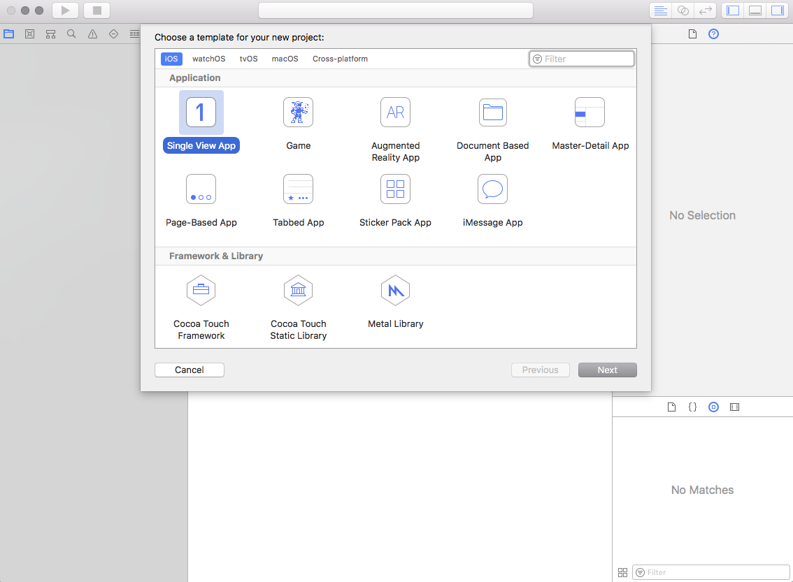793x582 pixels.
Task: Toggle the Utilities panel visibility
Action: point(778,10)
